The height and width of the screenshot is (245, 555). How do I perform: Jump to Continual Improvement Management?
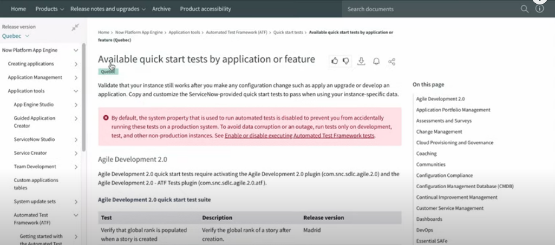[x=456, y=197]
